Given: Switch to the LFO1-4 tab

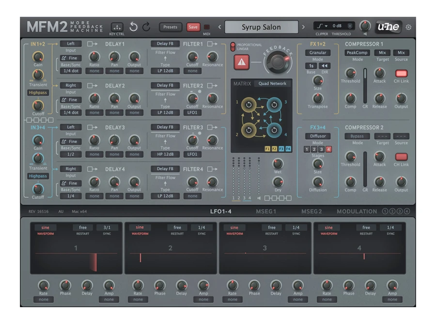Looking at the screenshot, I should point(221,211).
